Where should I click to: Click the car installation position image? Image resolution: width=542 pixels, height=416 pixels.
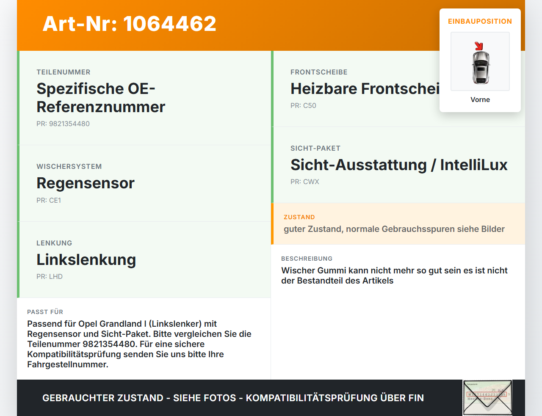(x=480, y=61)
